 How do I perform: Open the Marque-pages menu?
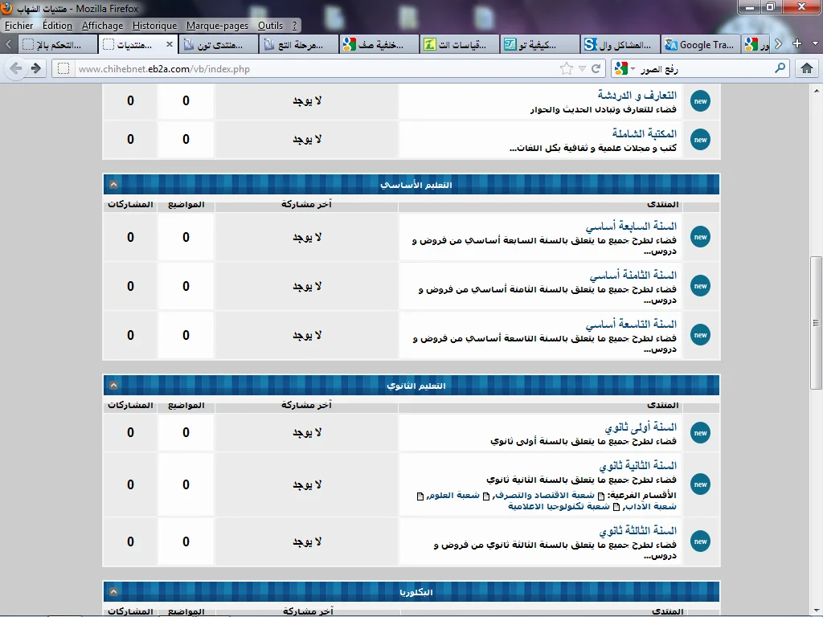click(x=217, y=26)
